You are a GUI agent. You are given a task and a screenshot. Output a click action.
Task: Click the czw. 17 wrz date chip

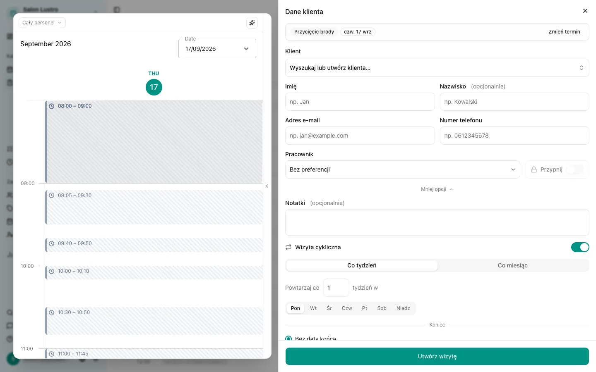coord(358,32)
